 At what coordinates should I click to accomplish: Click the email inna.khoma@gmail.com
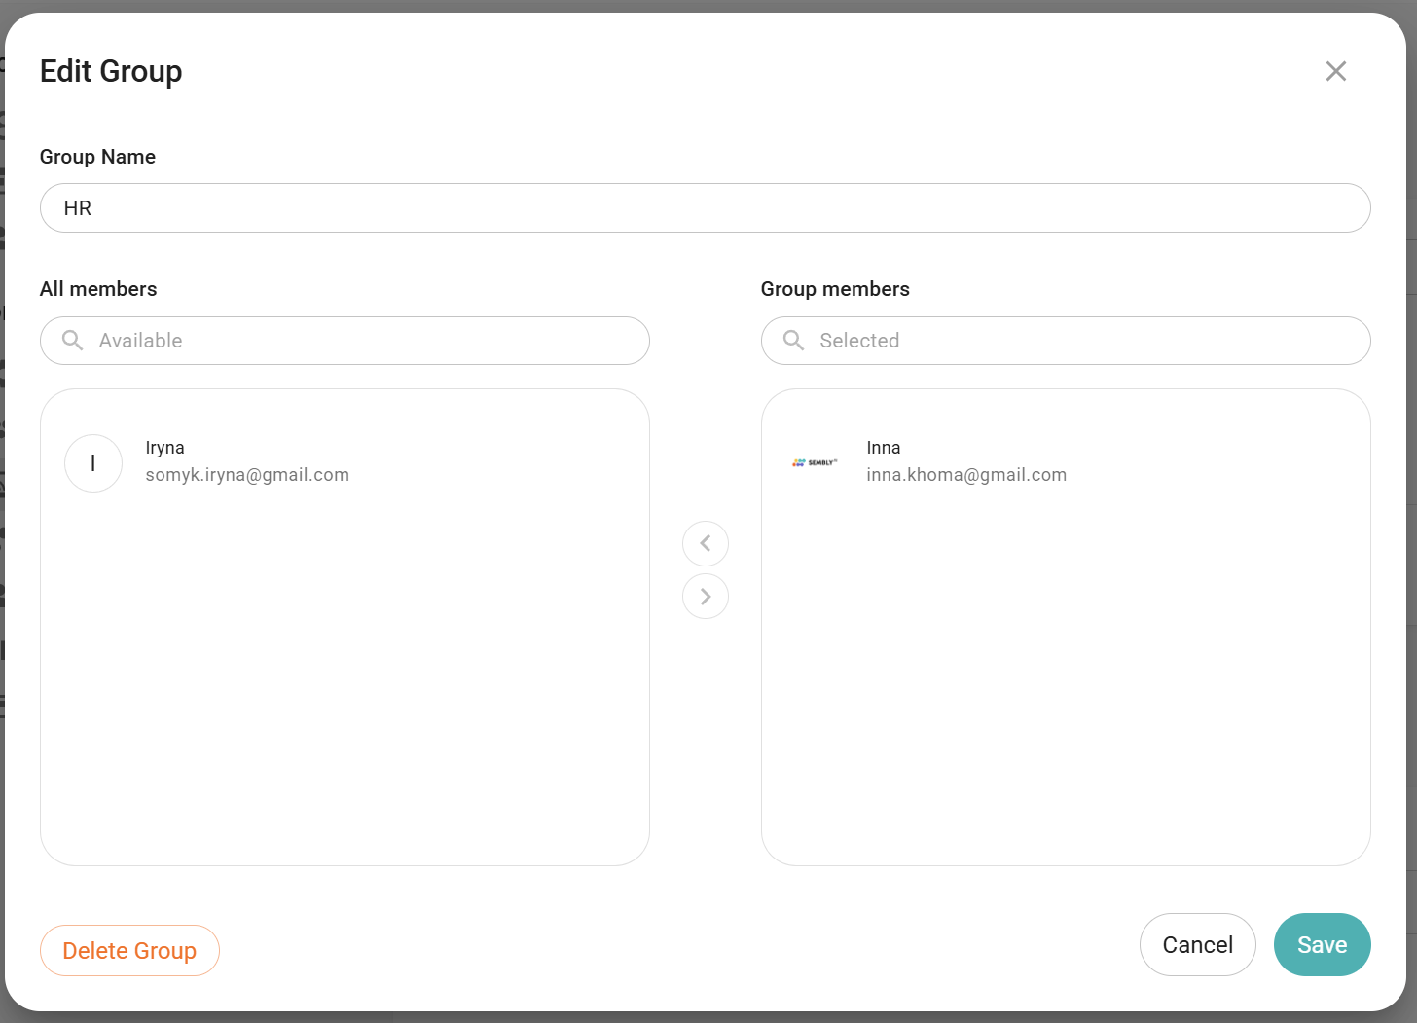[x=966, y=475]
